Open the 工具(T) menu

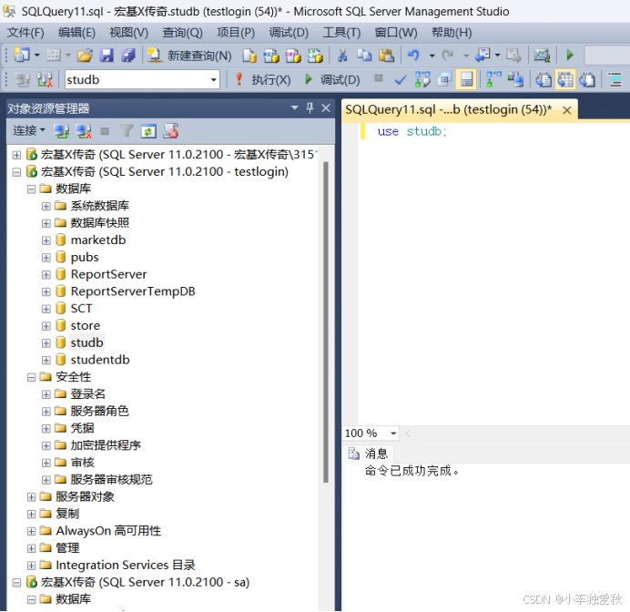341,33
